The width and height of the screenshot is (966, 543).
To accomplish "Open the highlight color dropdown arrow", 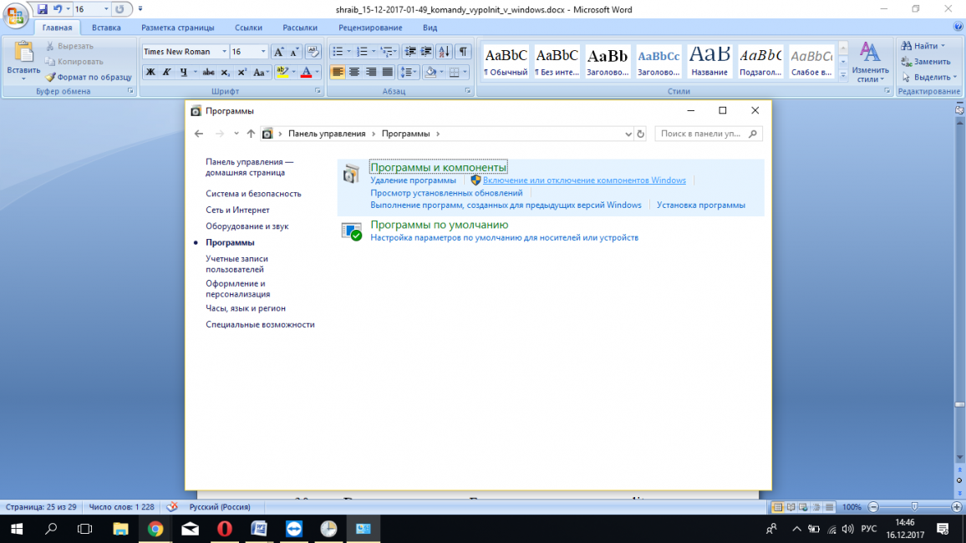I will click(293, 72).
